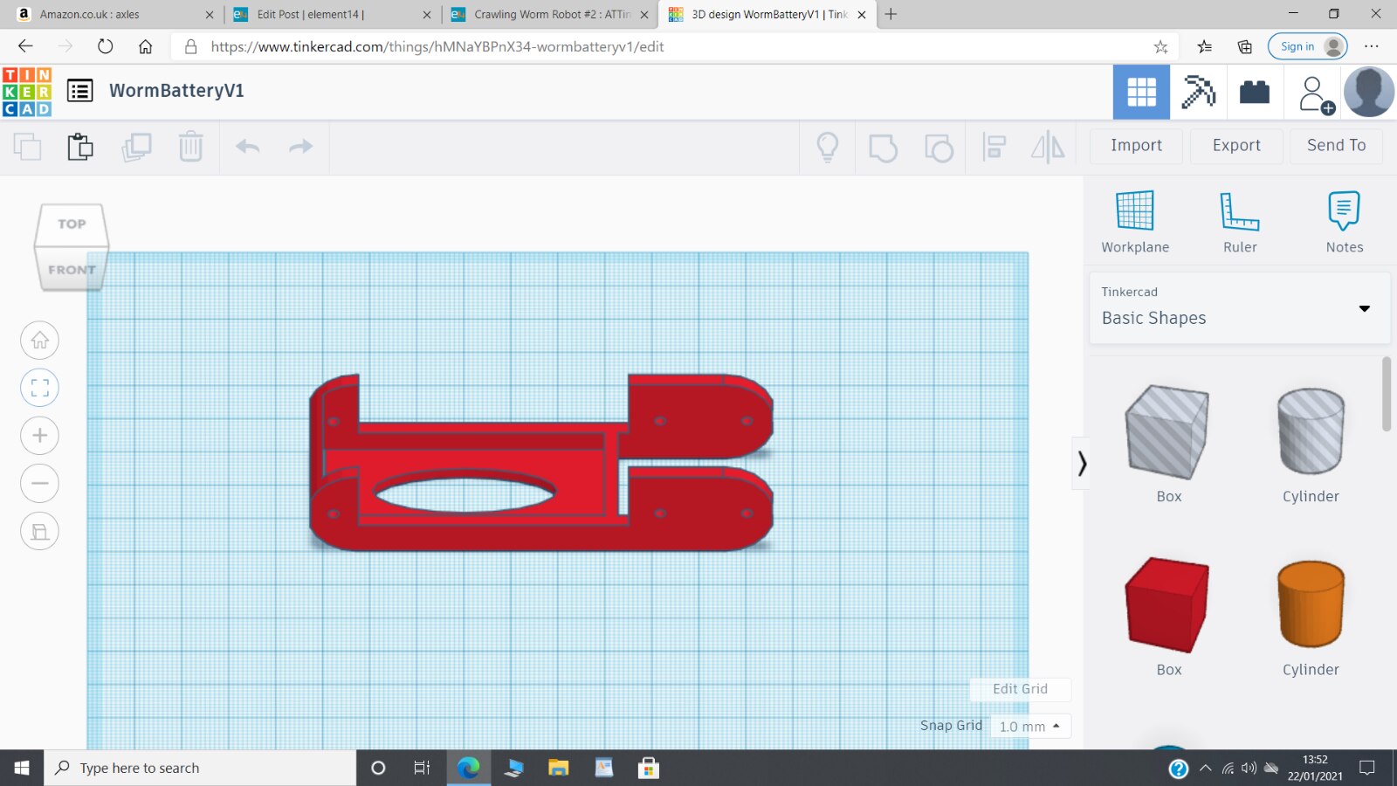
Task: Open the Blocks mode icon
Action: point(1198,92)
